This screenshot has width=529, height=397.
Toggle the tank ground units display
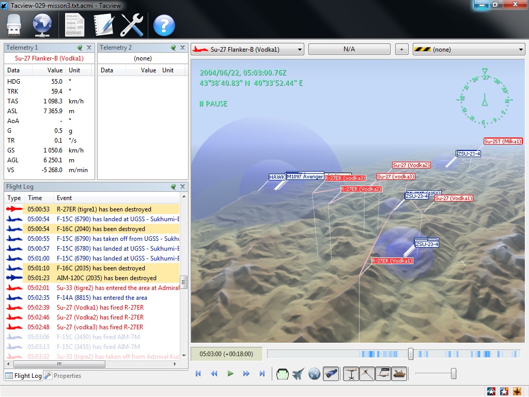point(399,374)
